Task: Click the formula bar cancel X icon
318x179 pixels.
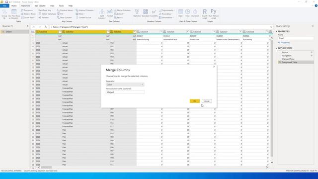Action: click(34, 27)
